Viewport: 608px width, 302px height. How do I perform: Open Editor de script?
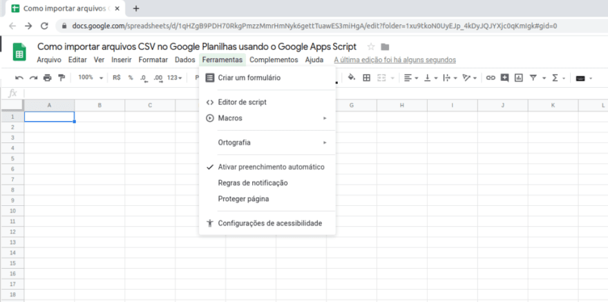click(267, 102)
